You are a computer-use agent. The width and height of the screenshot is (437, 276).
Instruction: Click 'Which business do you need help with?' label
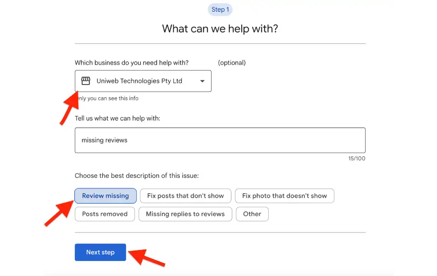132,63
